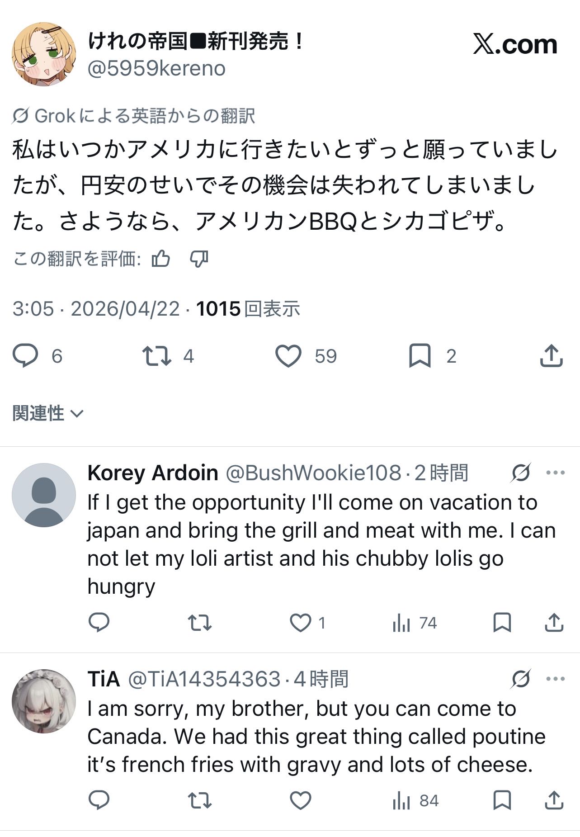Repost the main post with 4 reposts
The height and width of the screenshot is (837, 580).
click(x=156, y=356)
